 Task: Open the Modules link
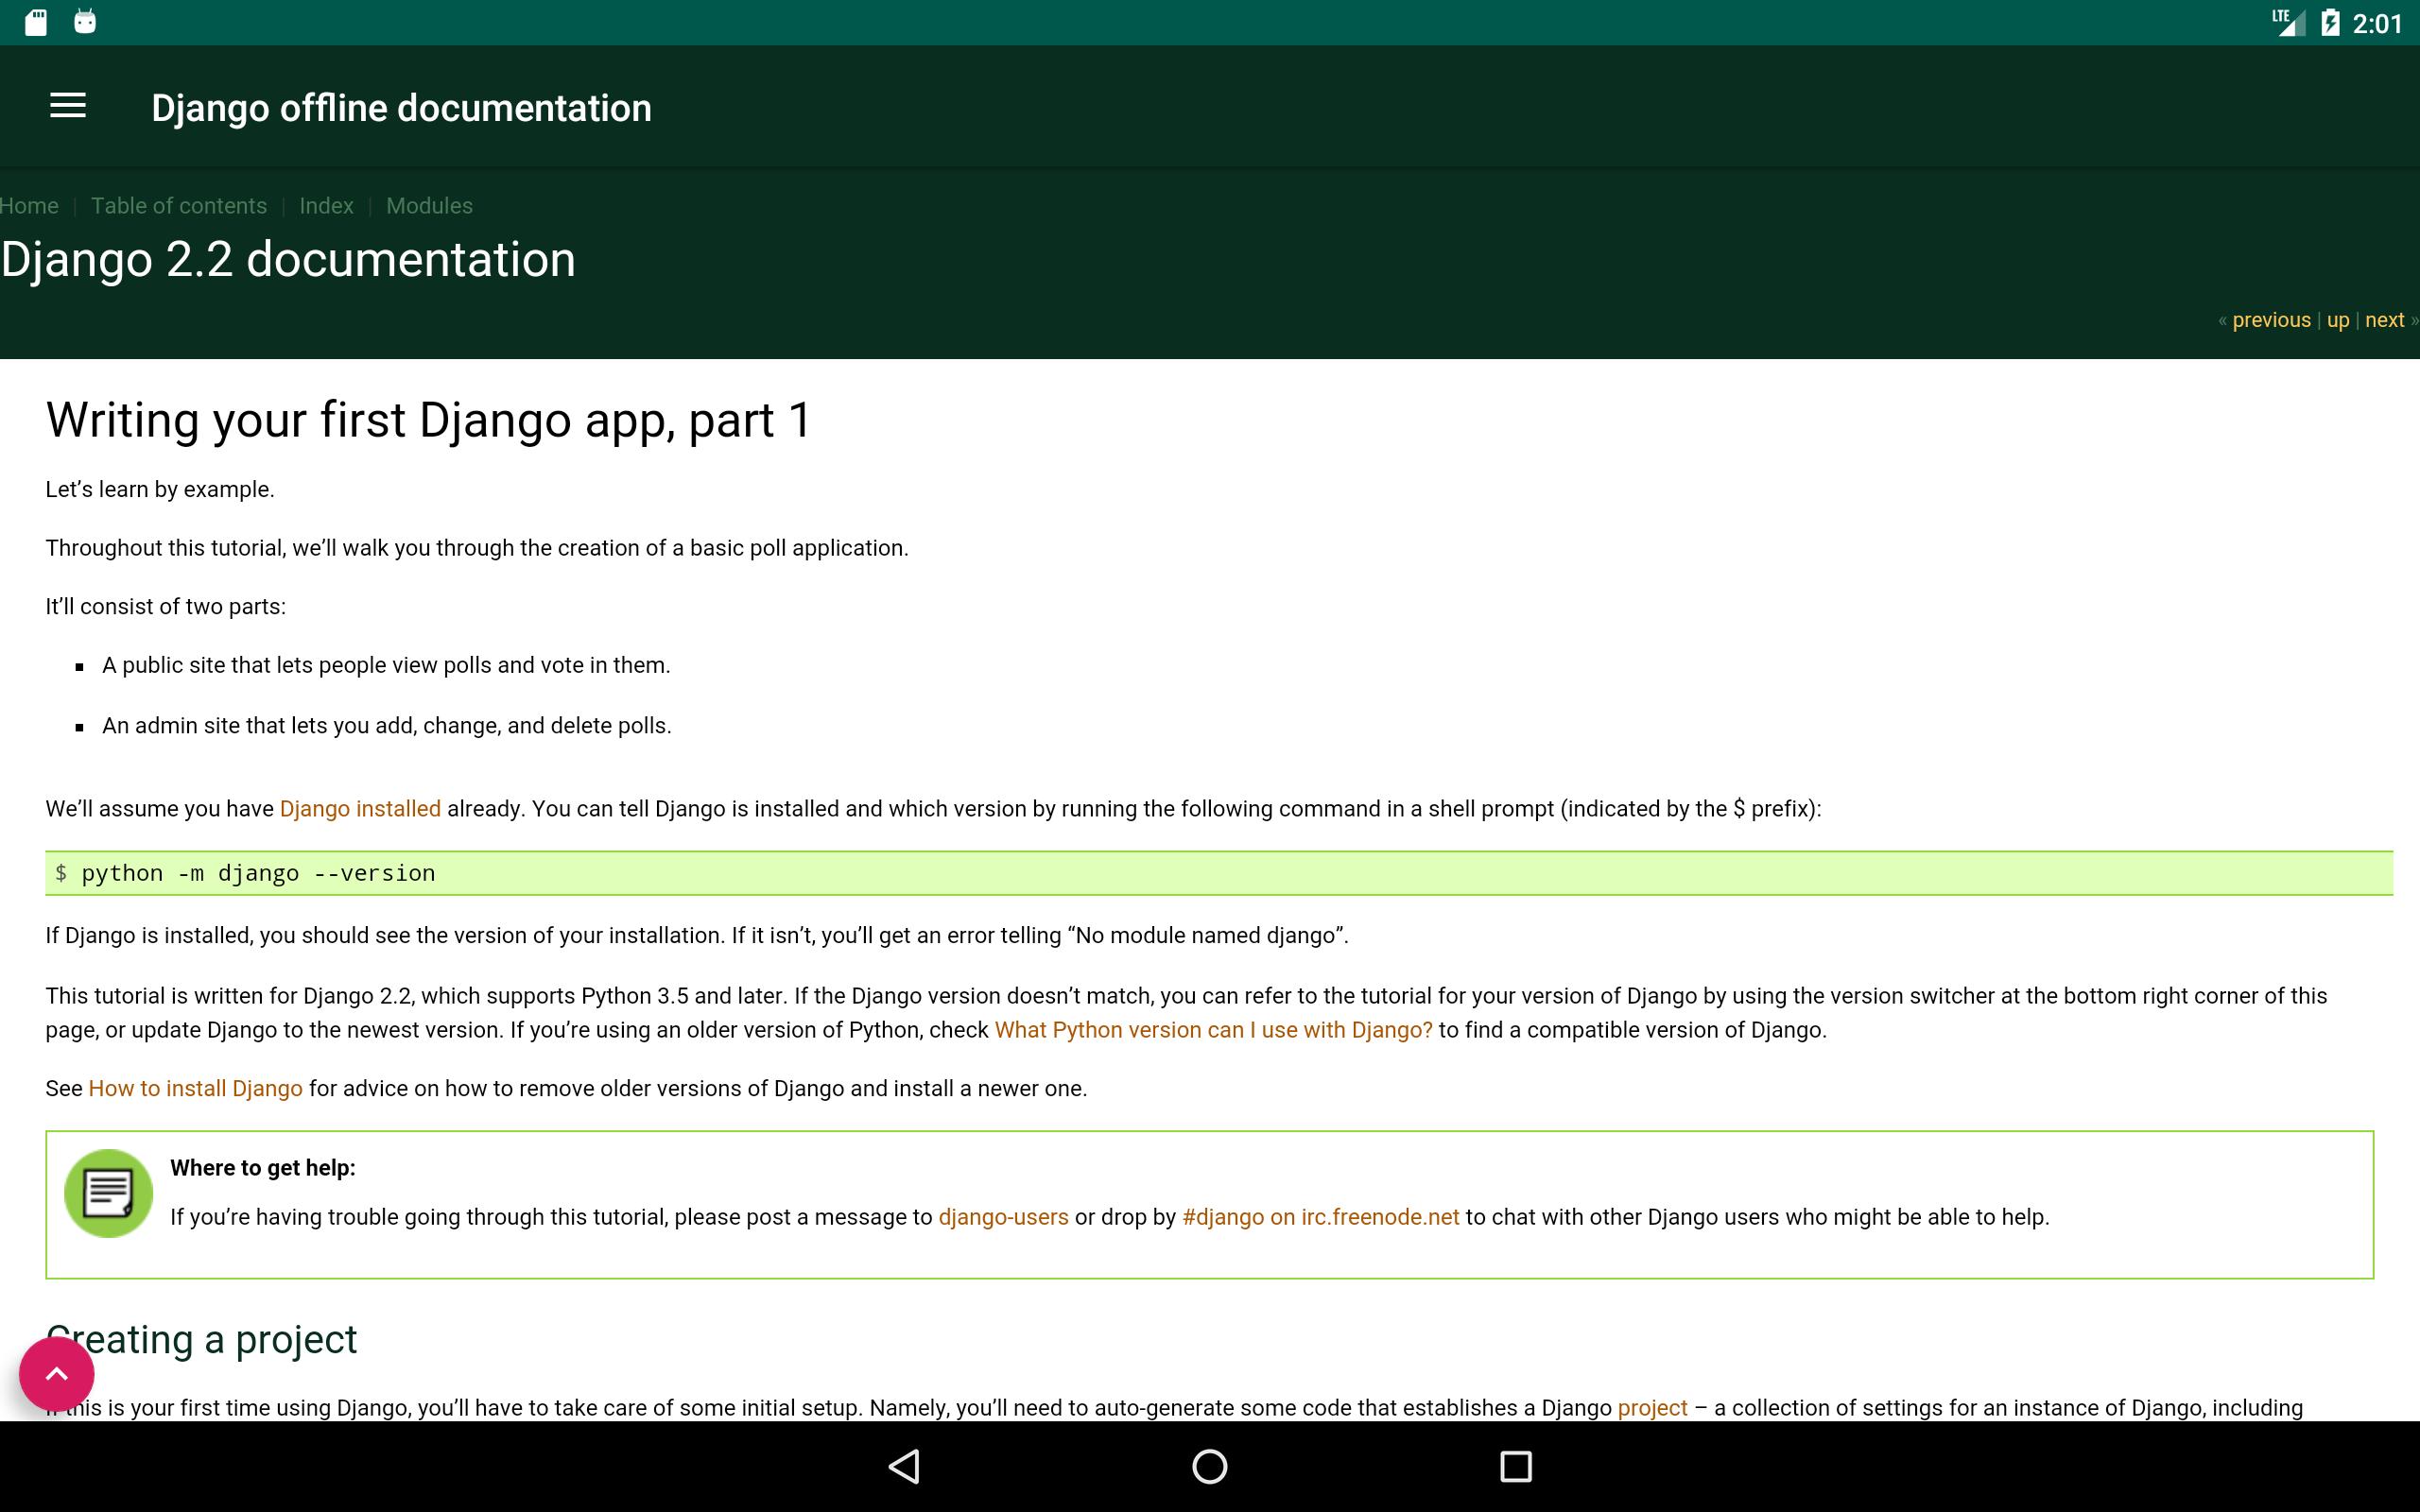click(x=429, y=205)
